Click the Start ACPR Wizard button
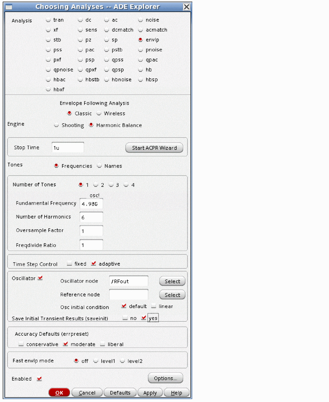This screenshot has height=402, width=329. [154, 148]
